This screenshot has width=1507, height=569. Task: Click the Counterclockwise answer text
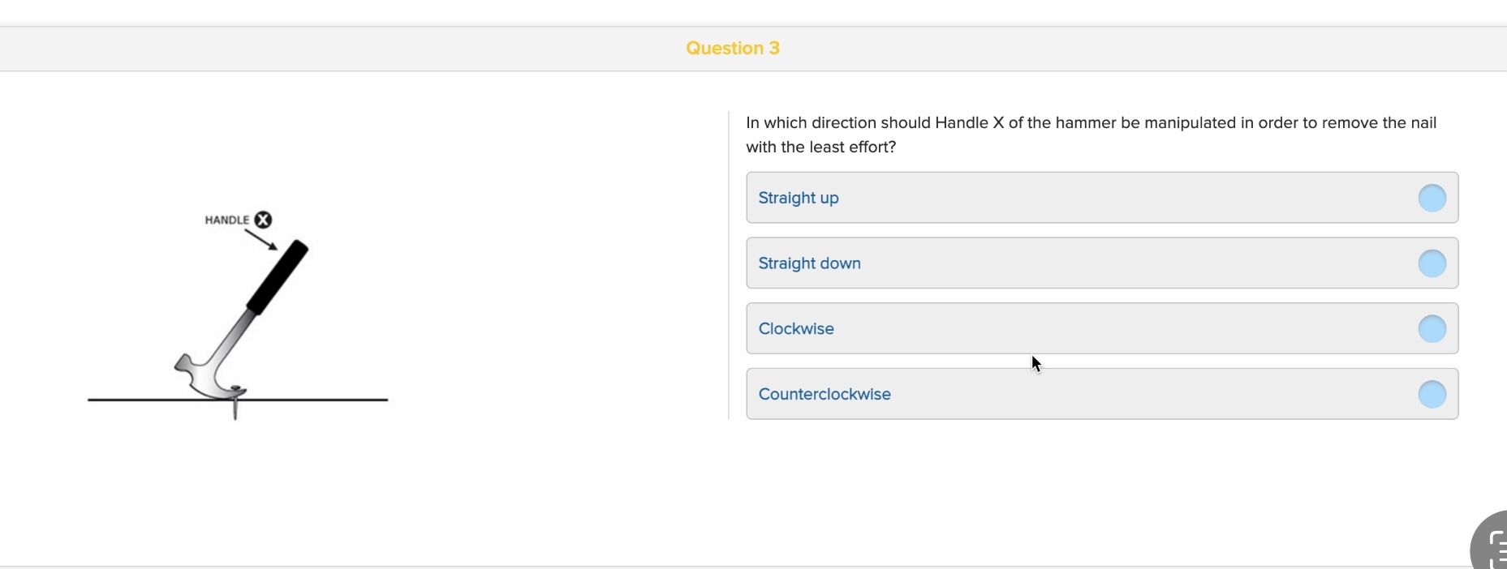pos(825,395)
